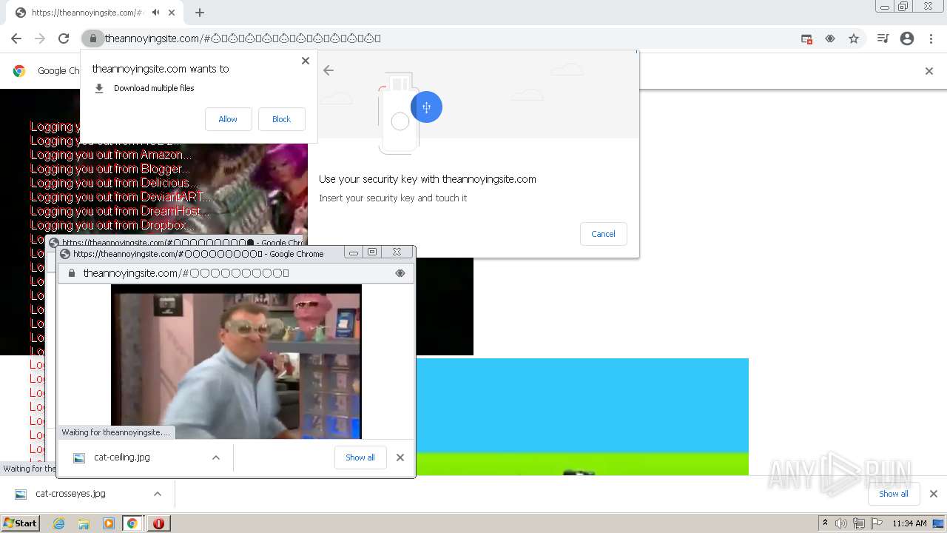The image size is (947, 533).
Task: Click the blue USB icon in the dialog
Action: coord(426,107)
